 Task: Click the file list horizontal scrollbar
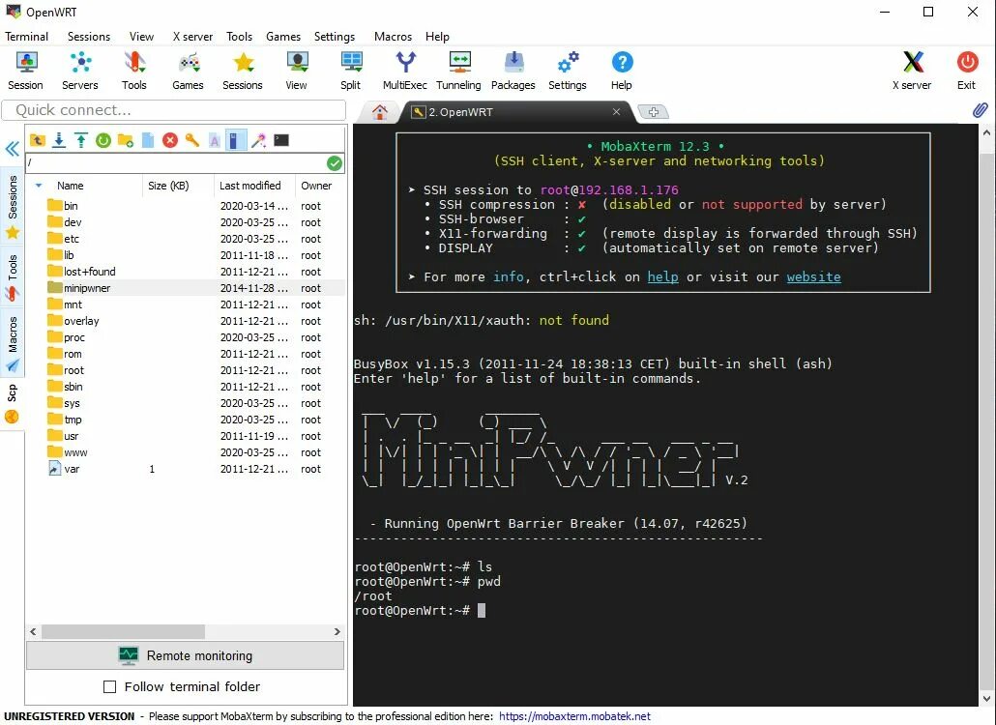[123, 631]
